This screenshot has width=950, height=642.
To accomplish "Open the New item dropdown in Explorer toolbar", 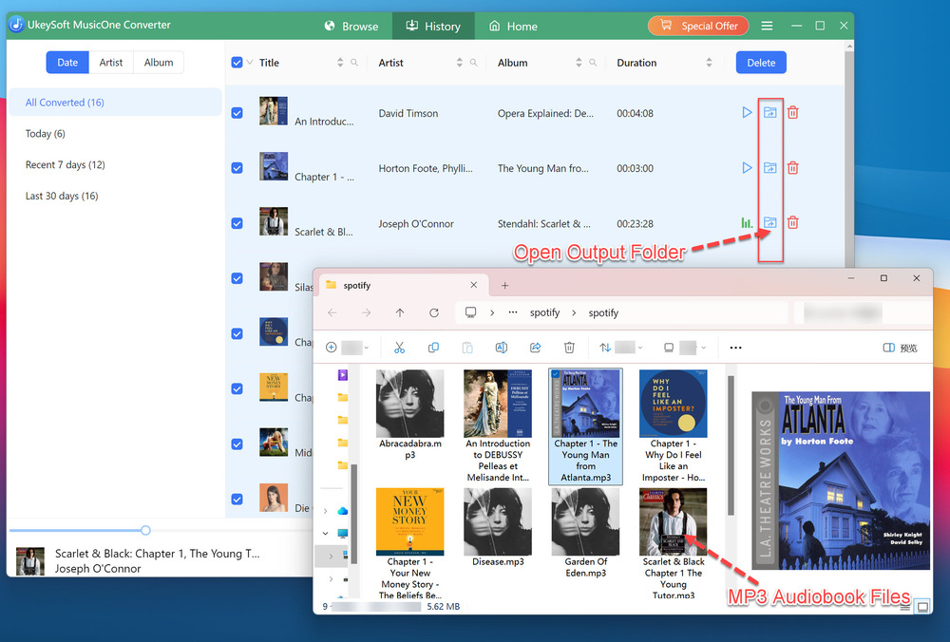I will coord(347,348).
